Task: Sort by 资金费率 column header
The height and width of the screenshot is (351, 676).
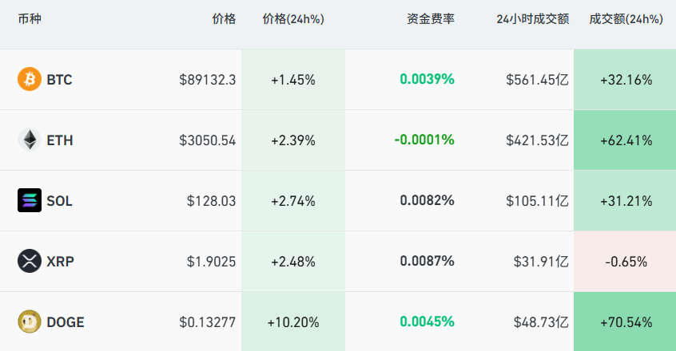Action: [431, 19]
